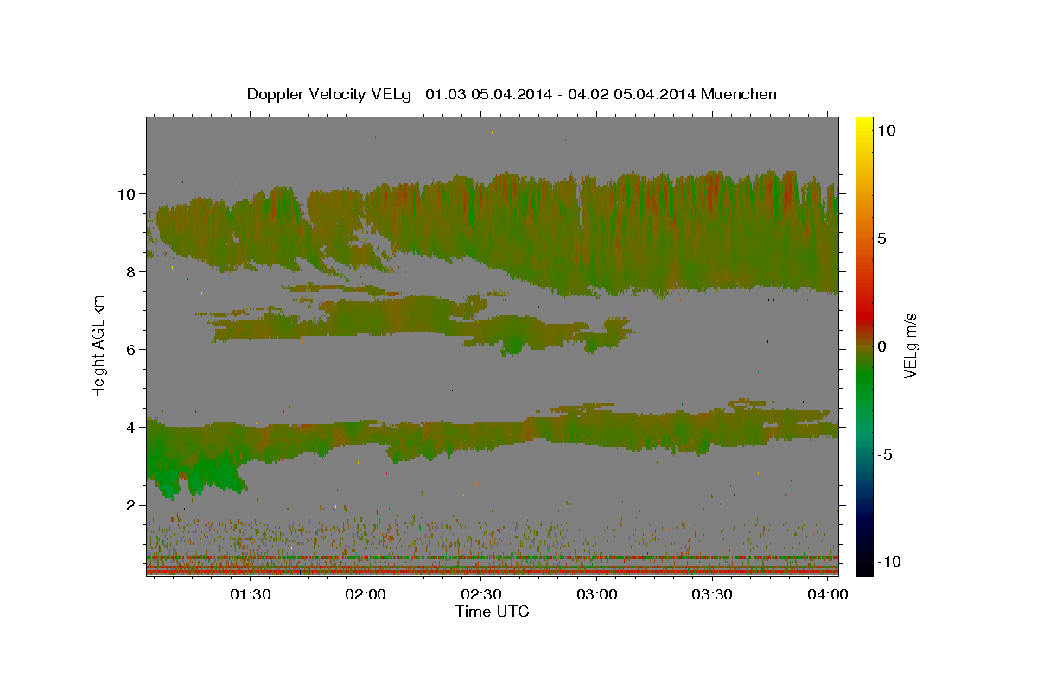The width and height of the screenshot is (1037, 691).
Task: Click the colorbar tick label '5'
Action: [883, 238]
